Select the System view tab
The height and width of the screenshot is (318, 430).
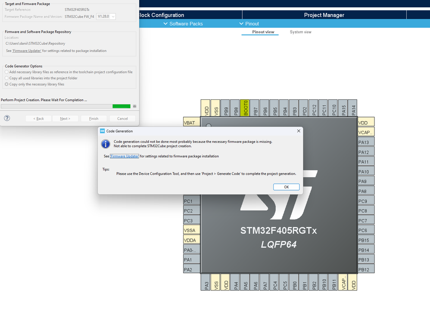(301, 32)
